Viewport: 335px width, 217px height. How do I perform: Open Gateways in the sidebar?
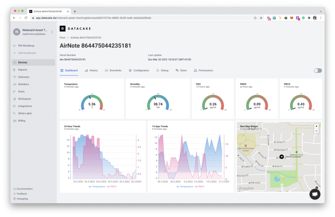pyautogui.click(x=23, y=77)
